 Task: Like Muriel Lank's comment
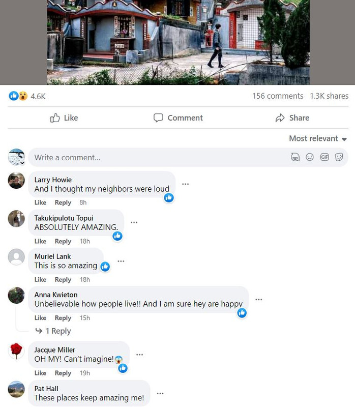[x=40, y=279]
